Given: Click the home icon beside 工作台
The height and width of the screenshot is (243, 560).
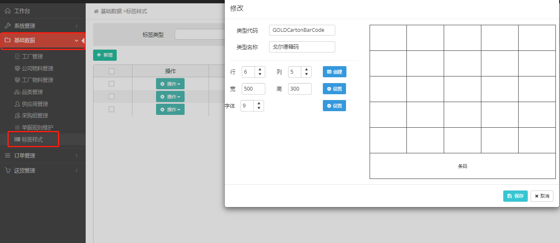Looking at the screenshot, I should pyautogui.click(x=7, y=11).
